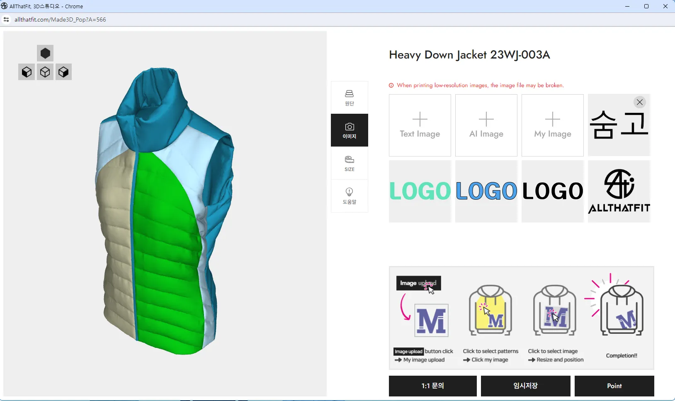Select the cube icon with left face shaded
Screen dimensions: 675x401
[x=27, y=72]
